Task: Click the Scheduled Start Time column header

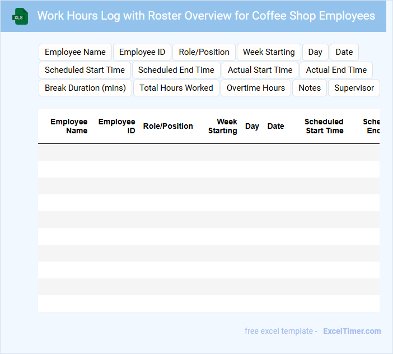Action: tap(324, 126)
